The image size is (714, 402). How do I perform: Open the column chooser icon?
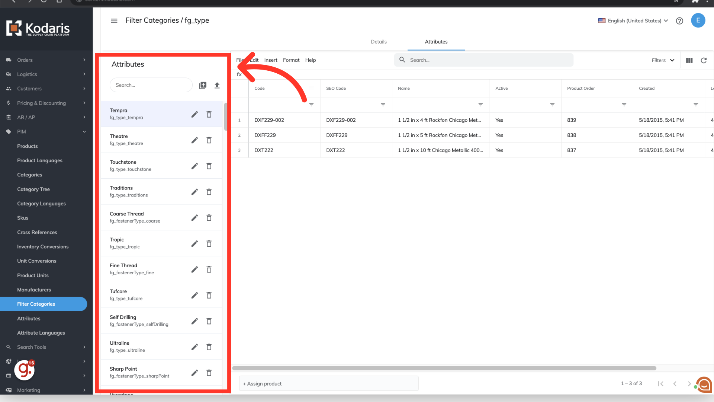point(689,60)
